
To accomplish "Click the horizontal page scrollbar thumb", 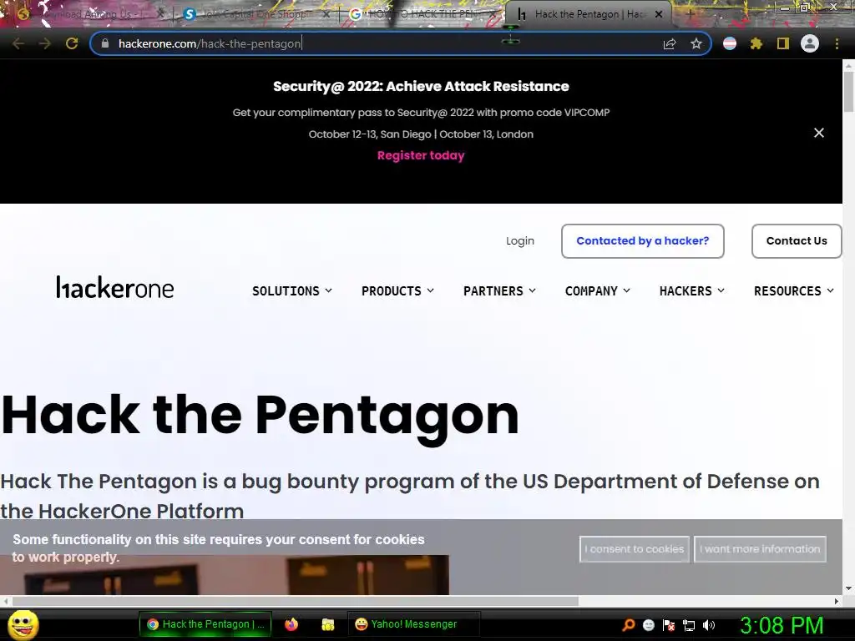I will pos(295,601).
